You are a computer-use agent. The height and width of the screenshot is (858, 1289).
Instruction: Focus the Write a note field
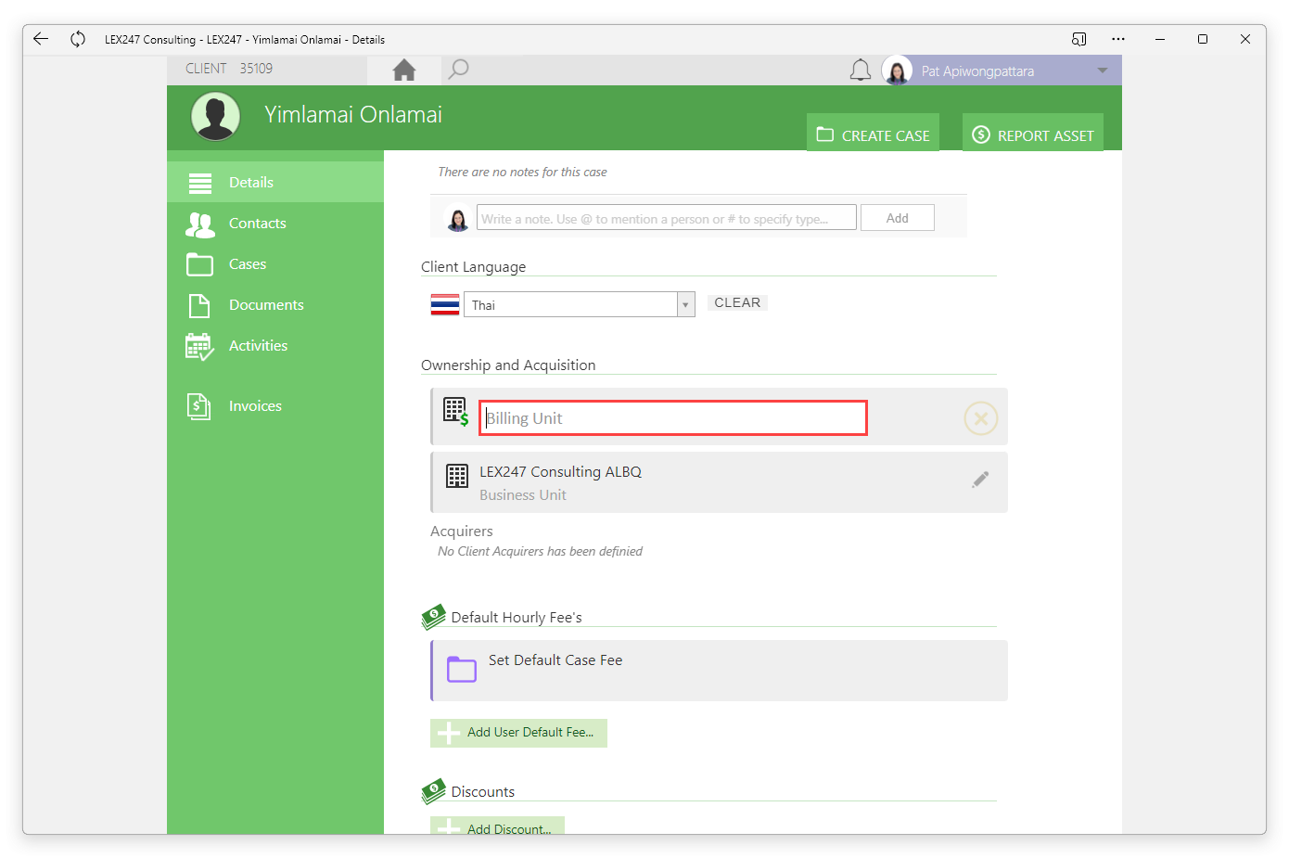(667, 218)
